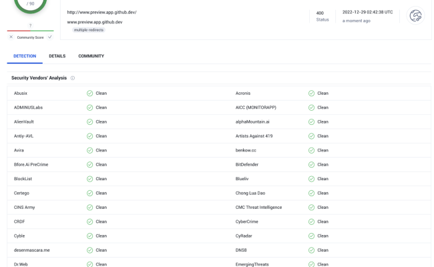Vote up with Community Score check icon

point(50,37)
